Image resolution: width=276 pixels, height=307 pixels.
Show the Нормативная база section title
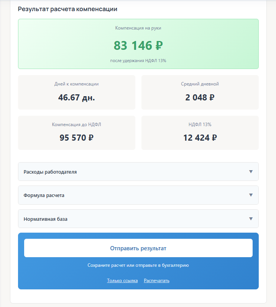pyautogui.click(x=46, y=219)
